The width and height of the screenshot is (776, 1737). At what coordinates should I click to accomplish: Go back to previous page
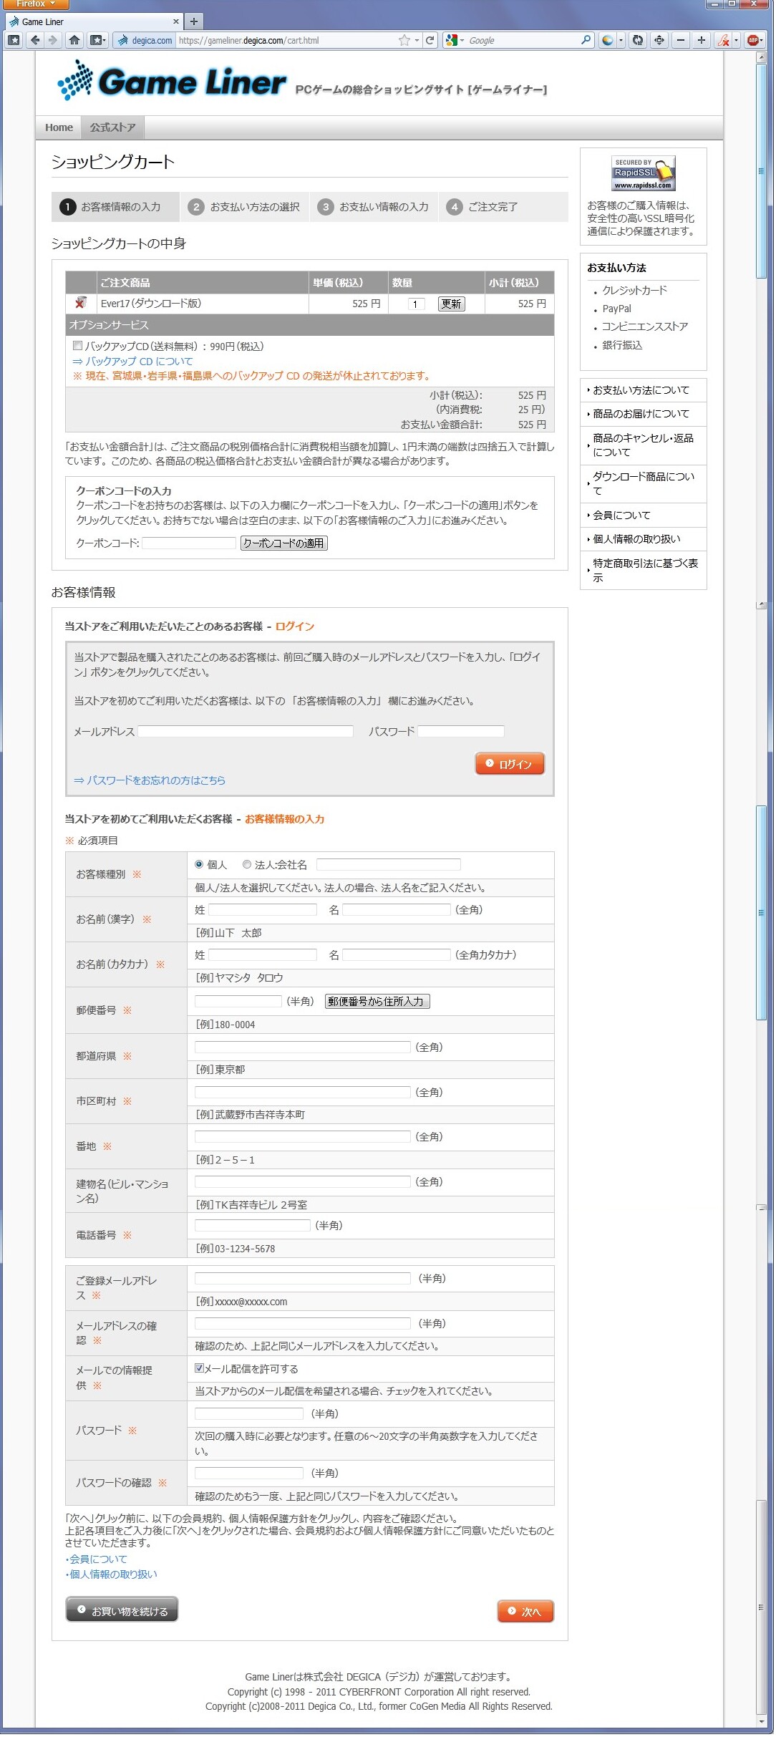click(x=34, y=40)
